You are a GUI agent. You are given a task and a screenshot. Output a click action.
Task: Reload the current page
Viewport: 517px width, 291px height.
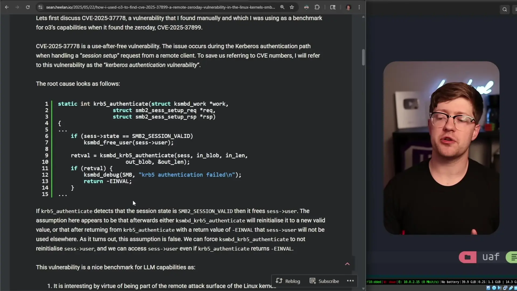coord(28,7)
